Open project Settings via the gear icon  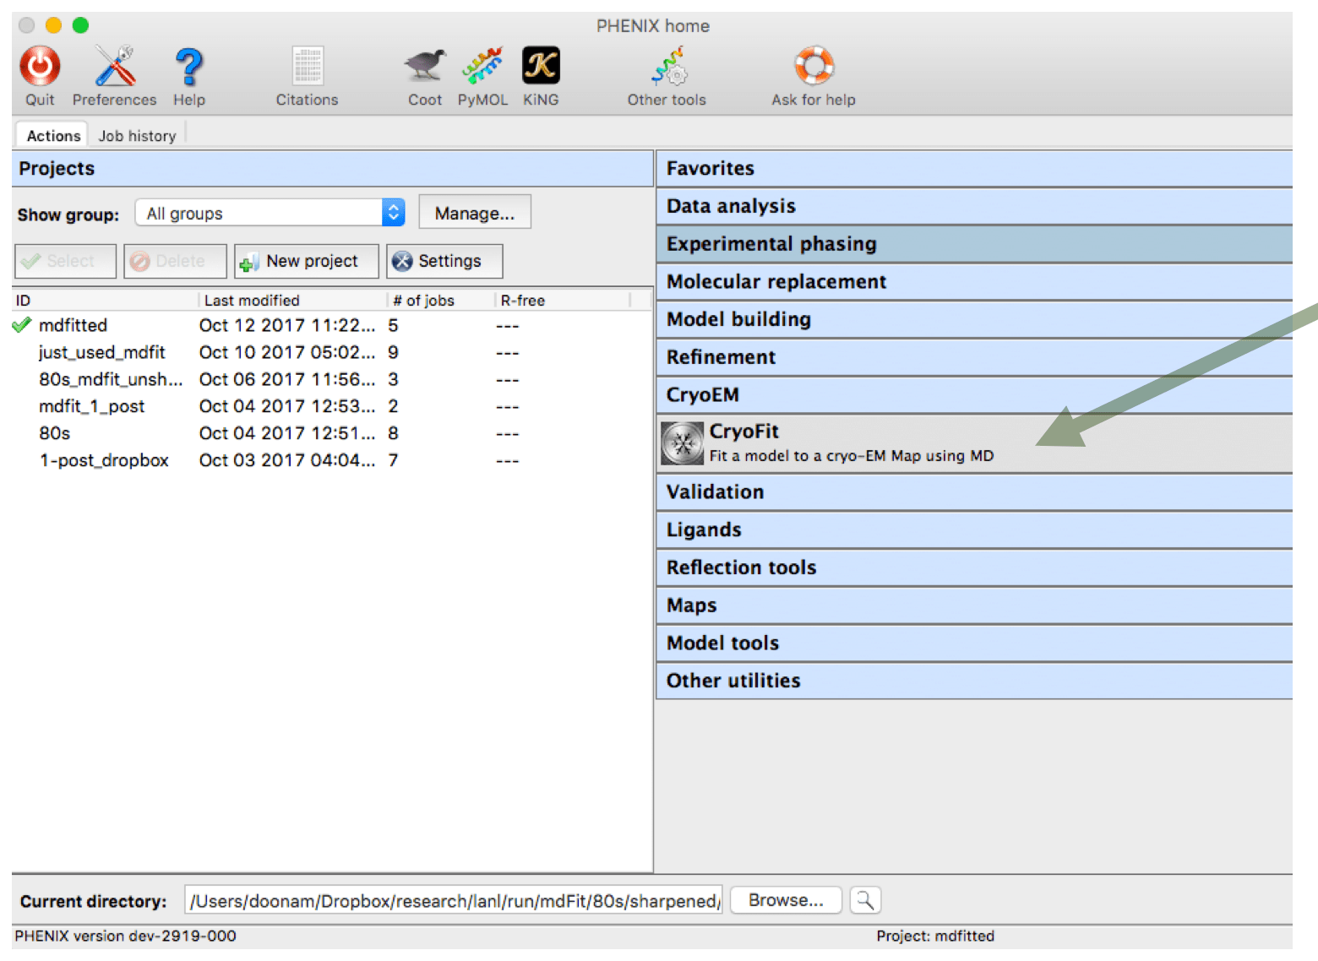click(444, 261)
